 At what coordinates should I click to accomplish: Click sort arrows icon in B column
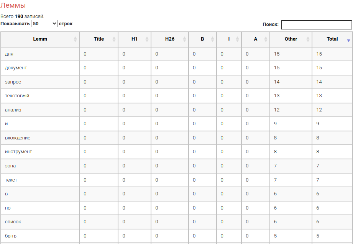click(212, 39)
